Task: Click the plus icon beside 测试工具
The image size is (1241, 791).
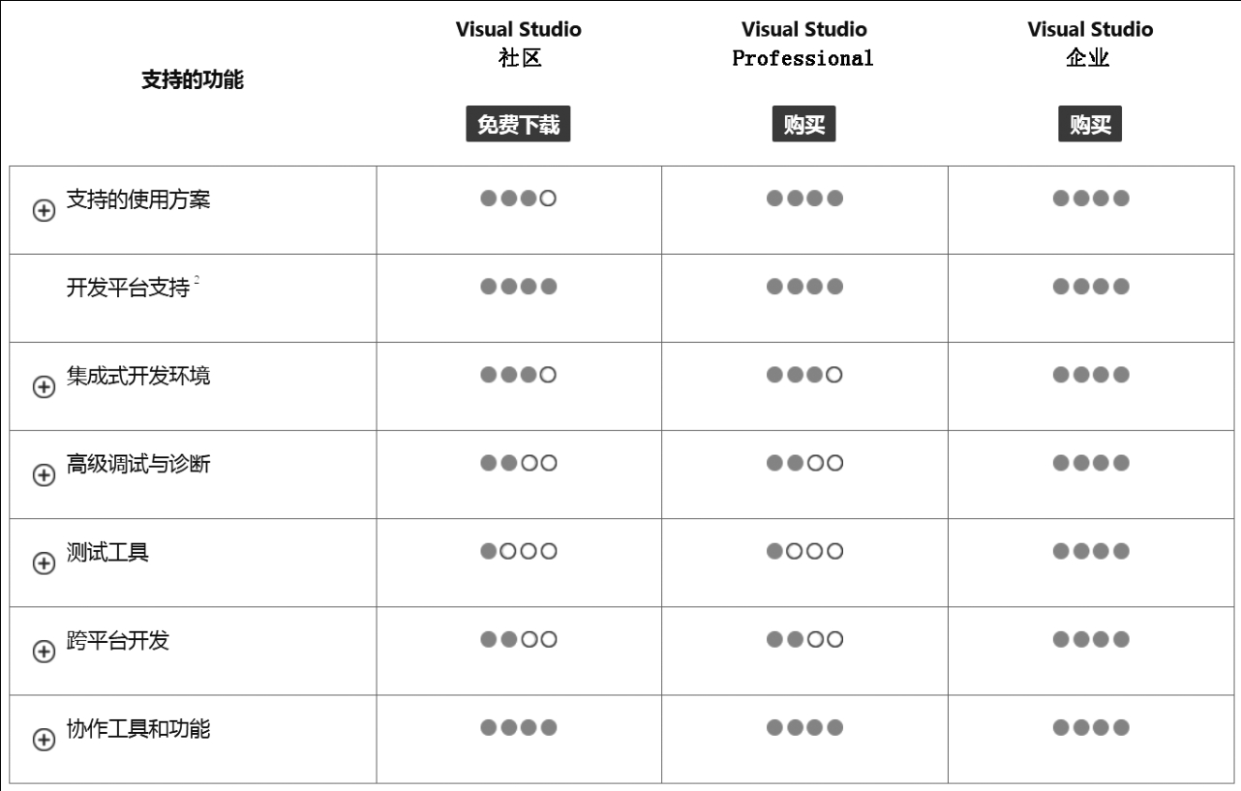Action: (44, 563)
